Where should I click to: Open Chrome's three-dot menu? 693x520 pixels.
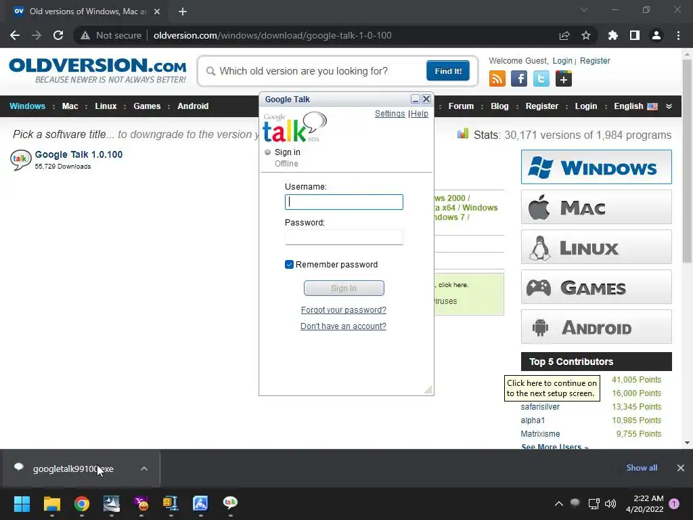pyautogui.click(x=678, y=35)
